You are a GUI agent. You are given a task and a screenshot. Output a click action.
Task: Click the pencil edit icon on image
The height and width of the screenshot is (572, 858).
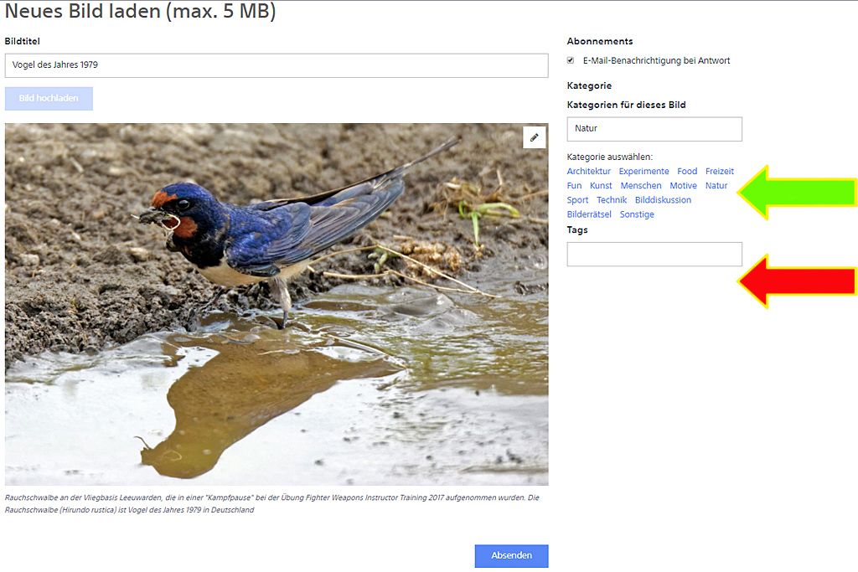[x=534, y=137]
